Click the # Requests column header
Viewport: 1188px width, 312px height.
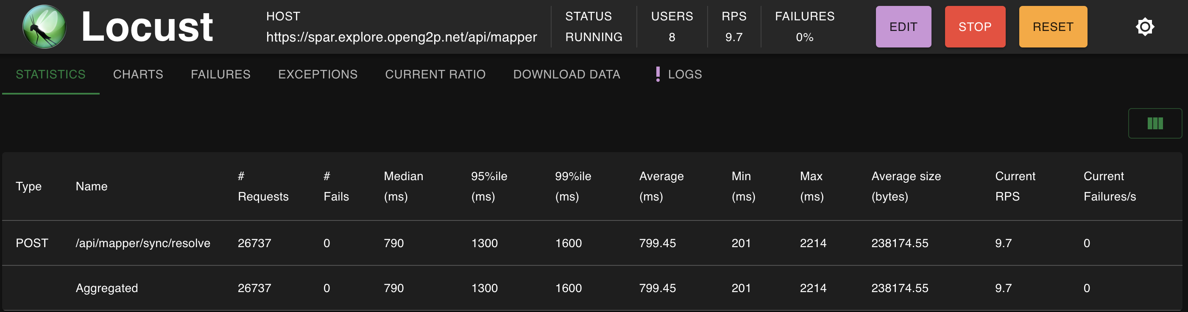pos(263,186)
